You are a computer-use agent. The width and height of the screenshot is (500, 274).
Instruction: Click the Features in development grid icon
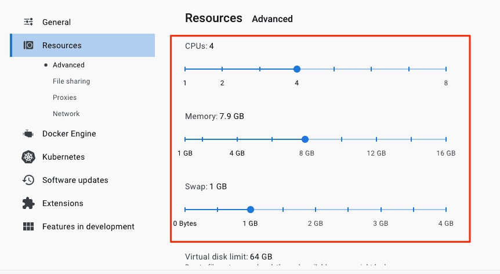click(28, 226)
